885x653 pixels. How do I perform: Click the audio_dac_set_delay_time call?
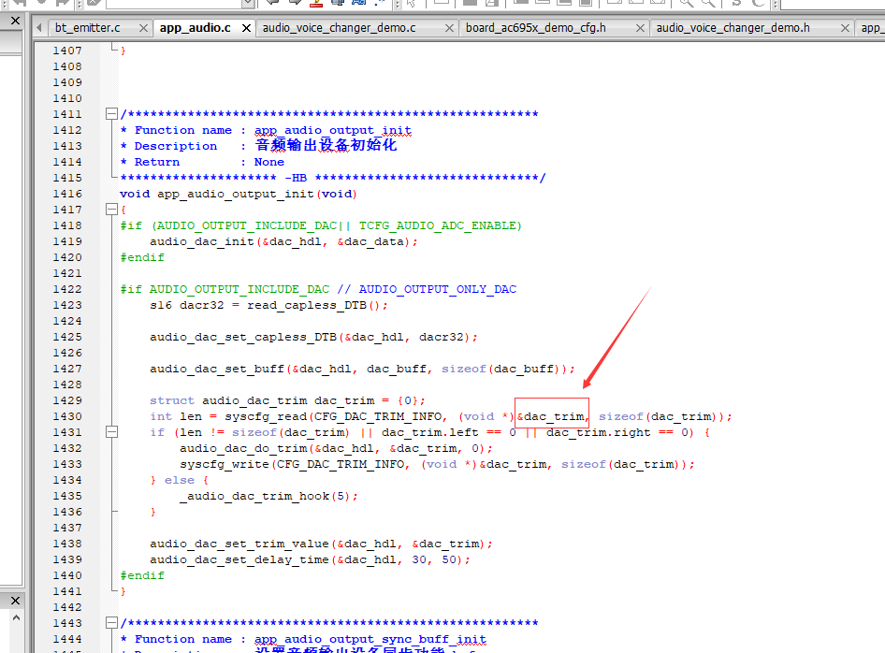239,559
